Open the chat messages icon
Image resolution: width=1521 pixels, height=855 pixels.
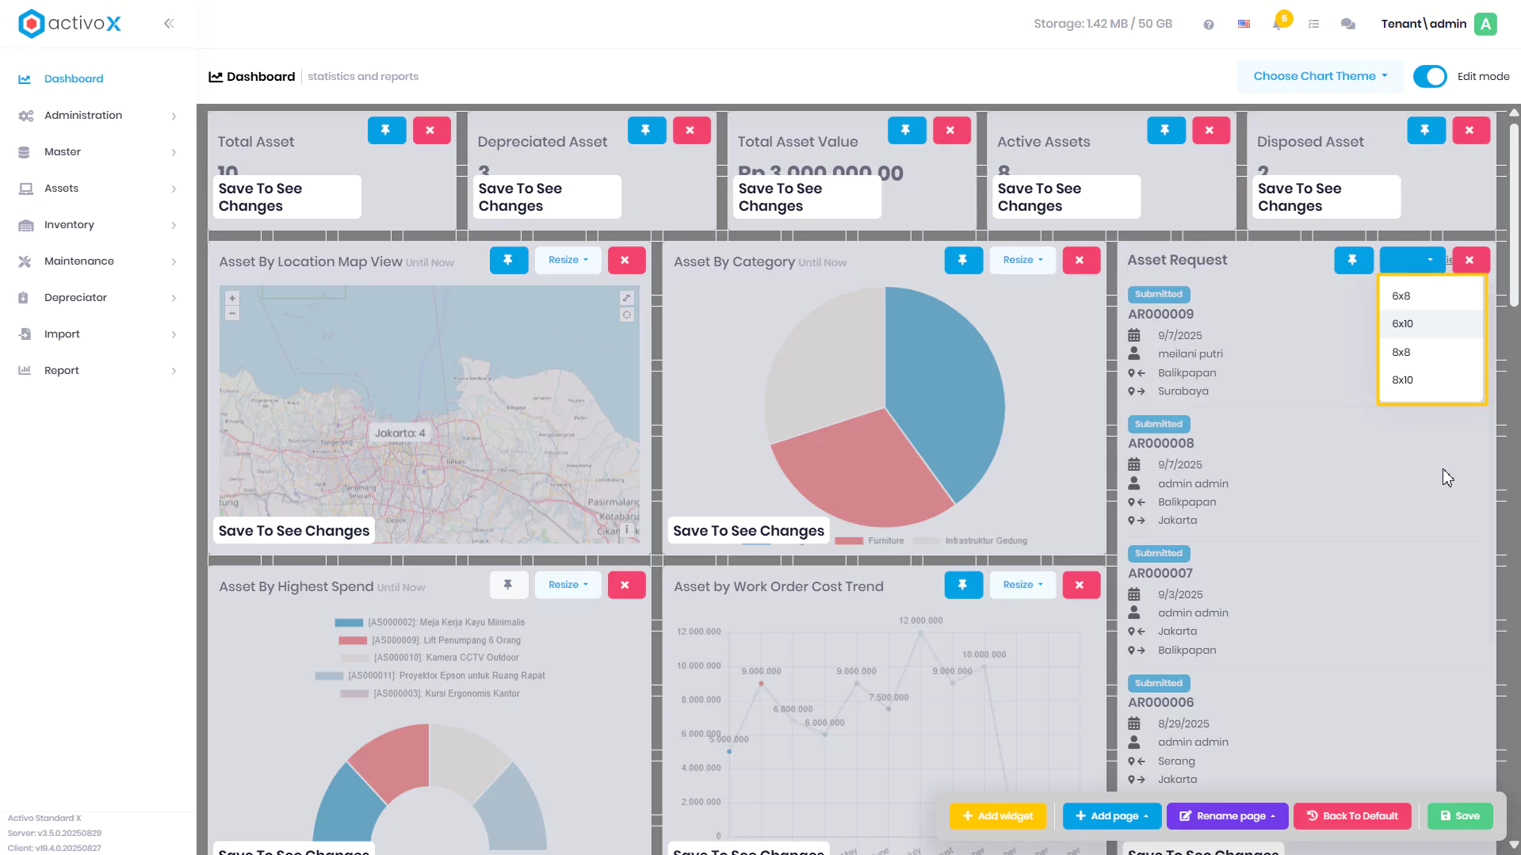point(1347,24)
